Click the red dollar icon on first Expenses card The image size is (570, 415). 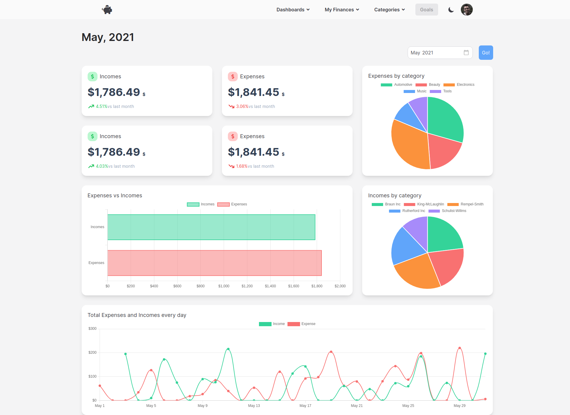[x=233, y=77]
